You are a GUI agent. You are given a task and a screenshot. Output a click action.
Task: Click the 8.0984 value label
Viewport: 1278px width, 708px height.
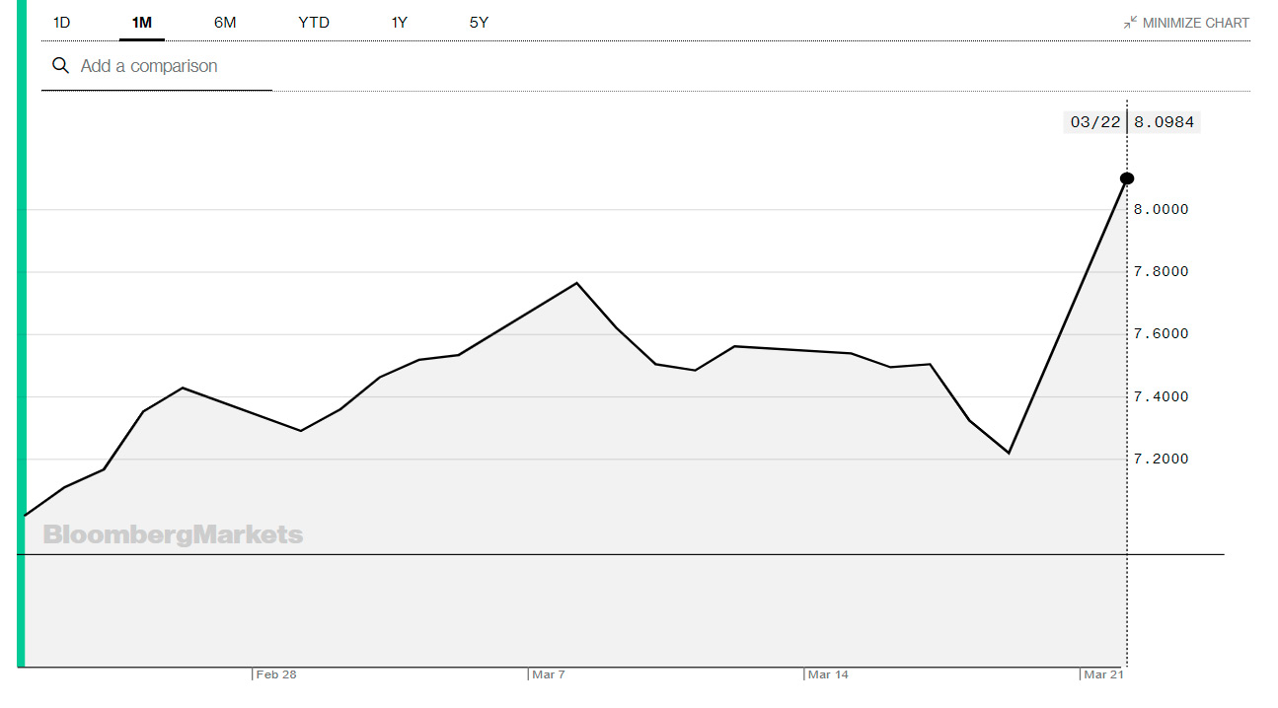pyautogui.click(x=1164, y=122)
